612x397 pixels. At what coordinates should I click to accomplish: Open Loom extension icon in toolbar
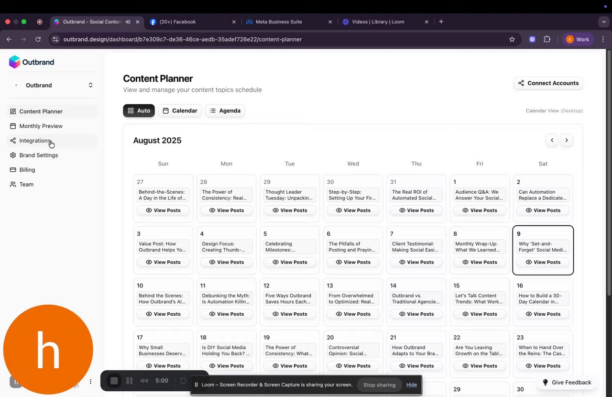click(x=532, y=39)
